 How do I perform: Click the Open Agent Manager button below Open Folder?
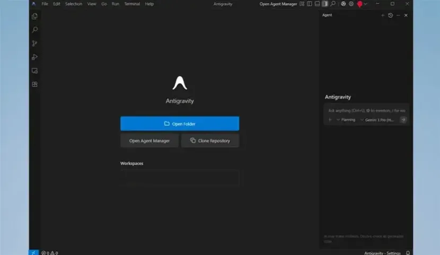(149, 140)
